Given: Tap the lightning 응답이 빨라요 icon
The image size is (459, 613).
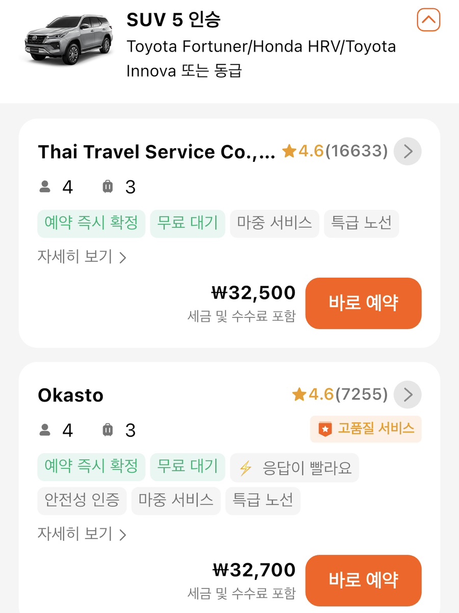Looking at the screenshot, I should [x=246, y=468].
